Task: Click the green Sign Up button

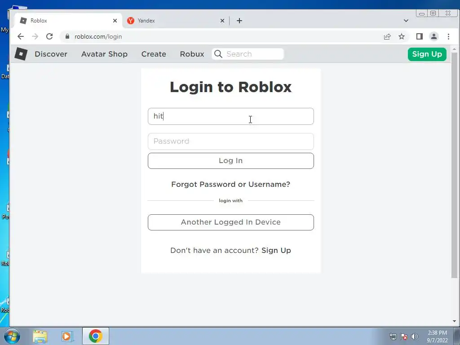Action: pyautogui.click(x=427, y=54)
